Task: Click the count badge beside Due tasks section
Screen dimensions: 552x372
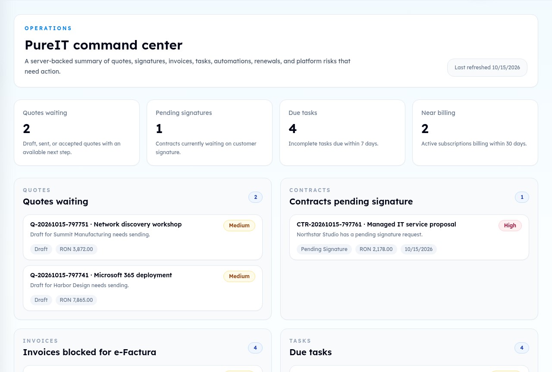Action: point(522,348)
